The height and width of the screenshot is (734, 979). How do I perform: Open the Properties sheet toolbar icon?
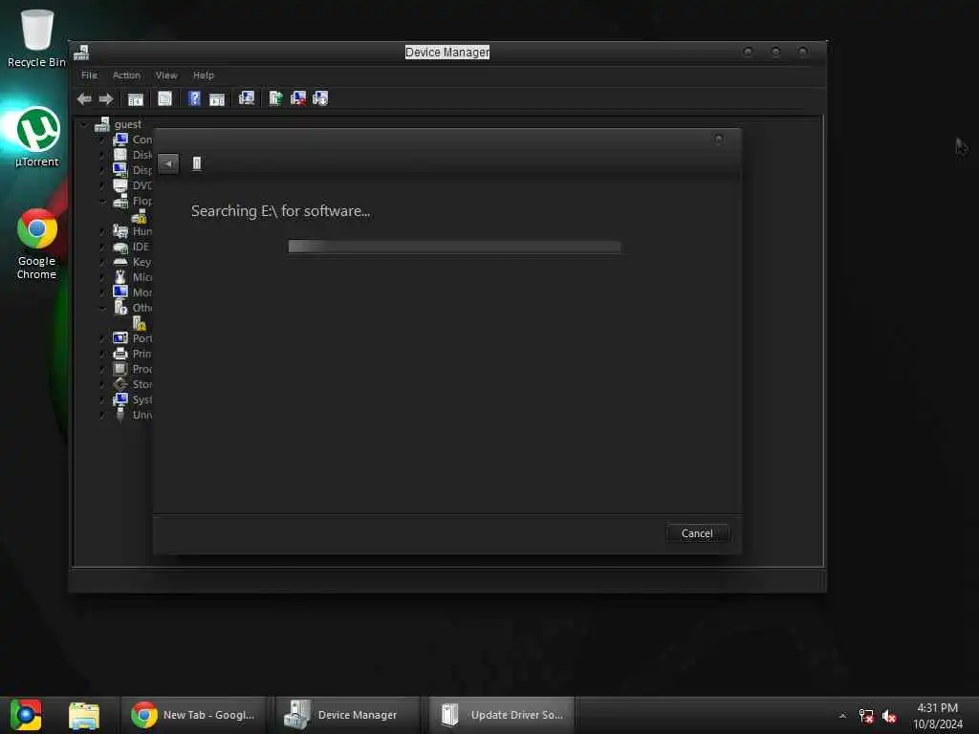pos(164,98)
